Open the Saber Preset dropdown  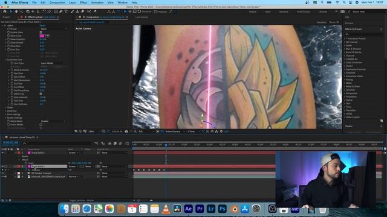(x=54, y=29)
